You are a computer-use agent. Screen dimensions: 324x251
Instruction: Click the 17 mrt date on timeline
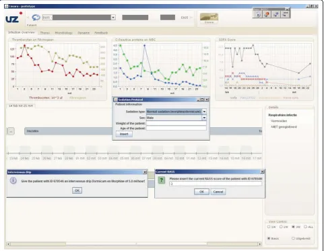(x=257, y=158)
